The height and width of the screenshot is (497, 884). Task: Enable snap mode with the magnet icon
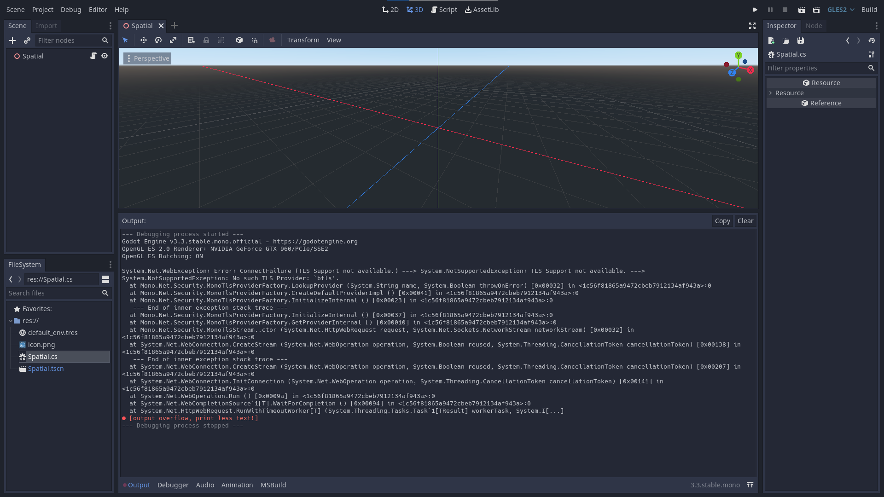point(255,40)
